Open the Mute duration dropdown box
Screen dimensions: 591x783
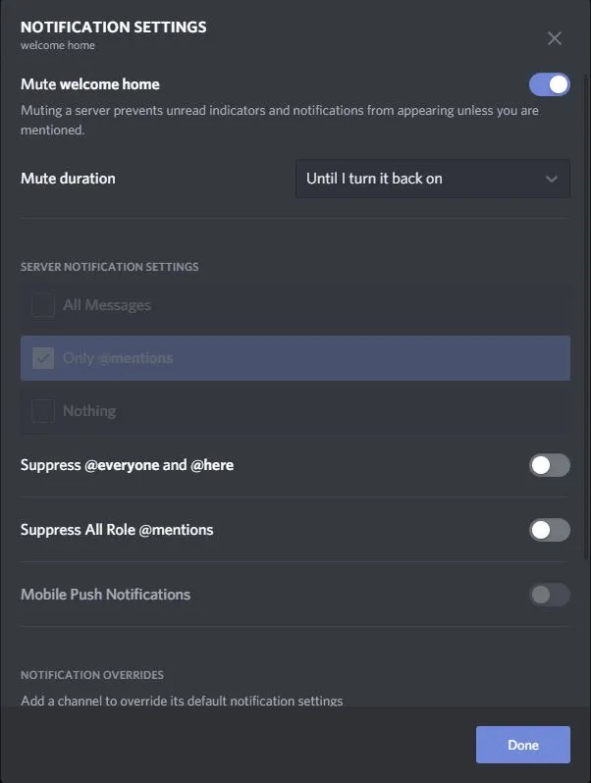tap(432, 179)
